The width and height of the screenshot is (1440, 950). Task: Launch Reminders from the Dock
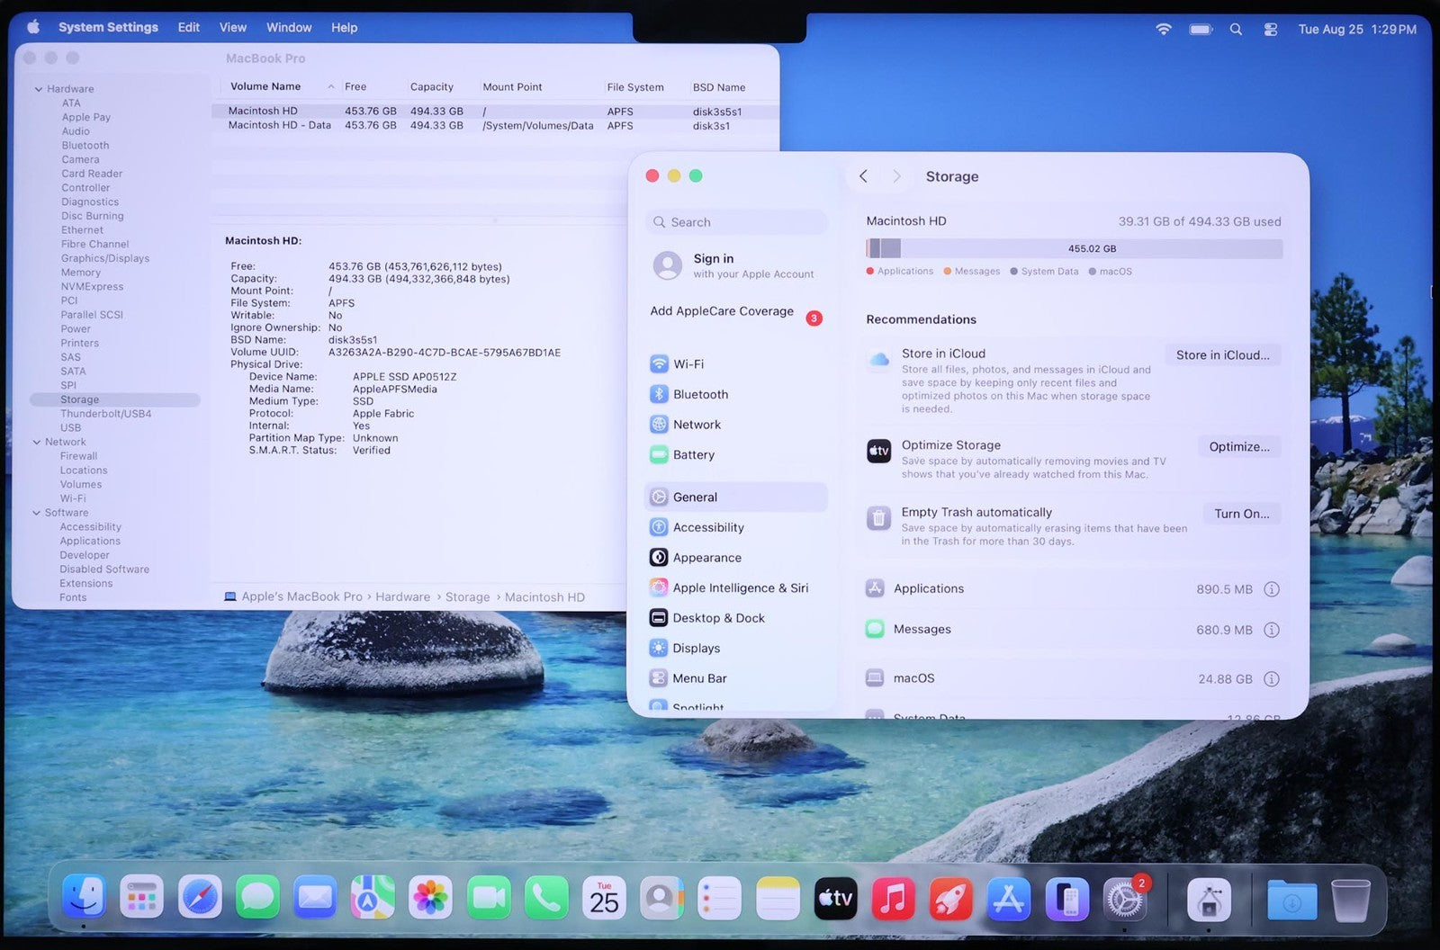[719, 897]
